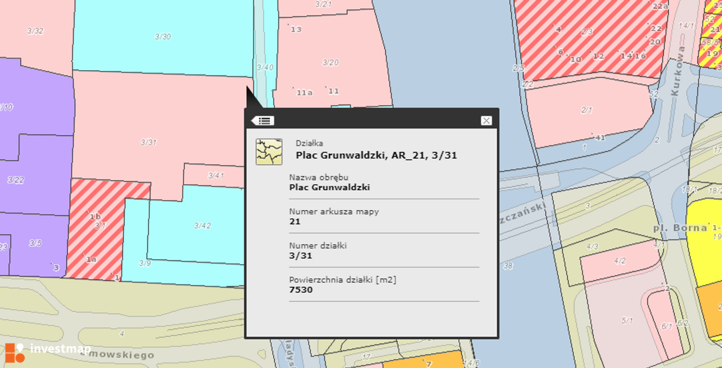Click building 1b in hatched parcel
The height and width of the screenshot is (368, 722).
(94, 217)
